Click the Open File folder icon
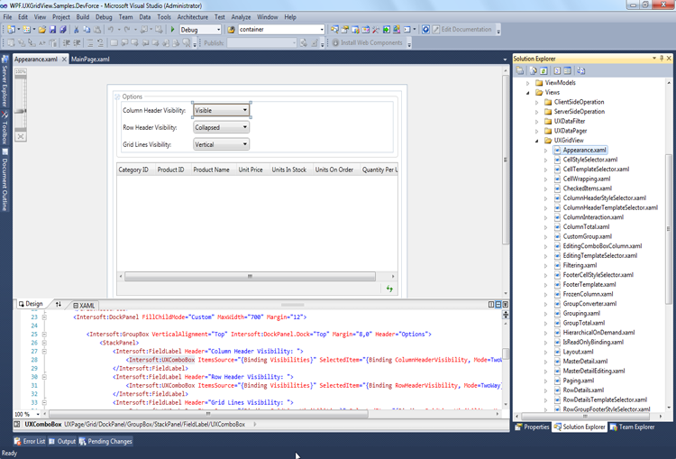The height and width of the screenshot is (459, 676). 41,30
